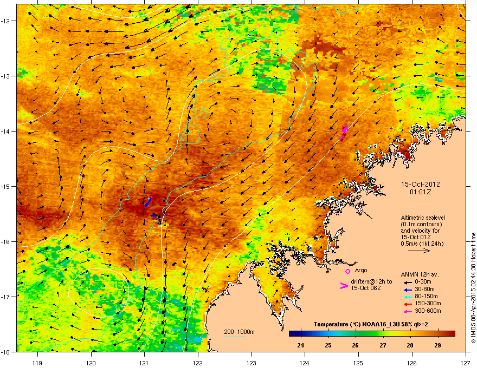Click the blue 30-80m legend arrow
Screen dimensions: 477x368
click(407, 290)
